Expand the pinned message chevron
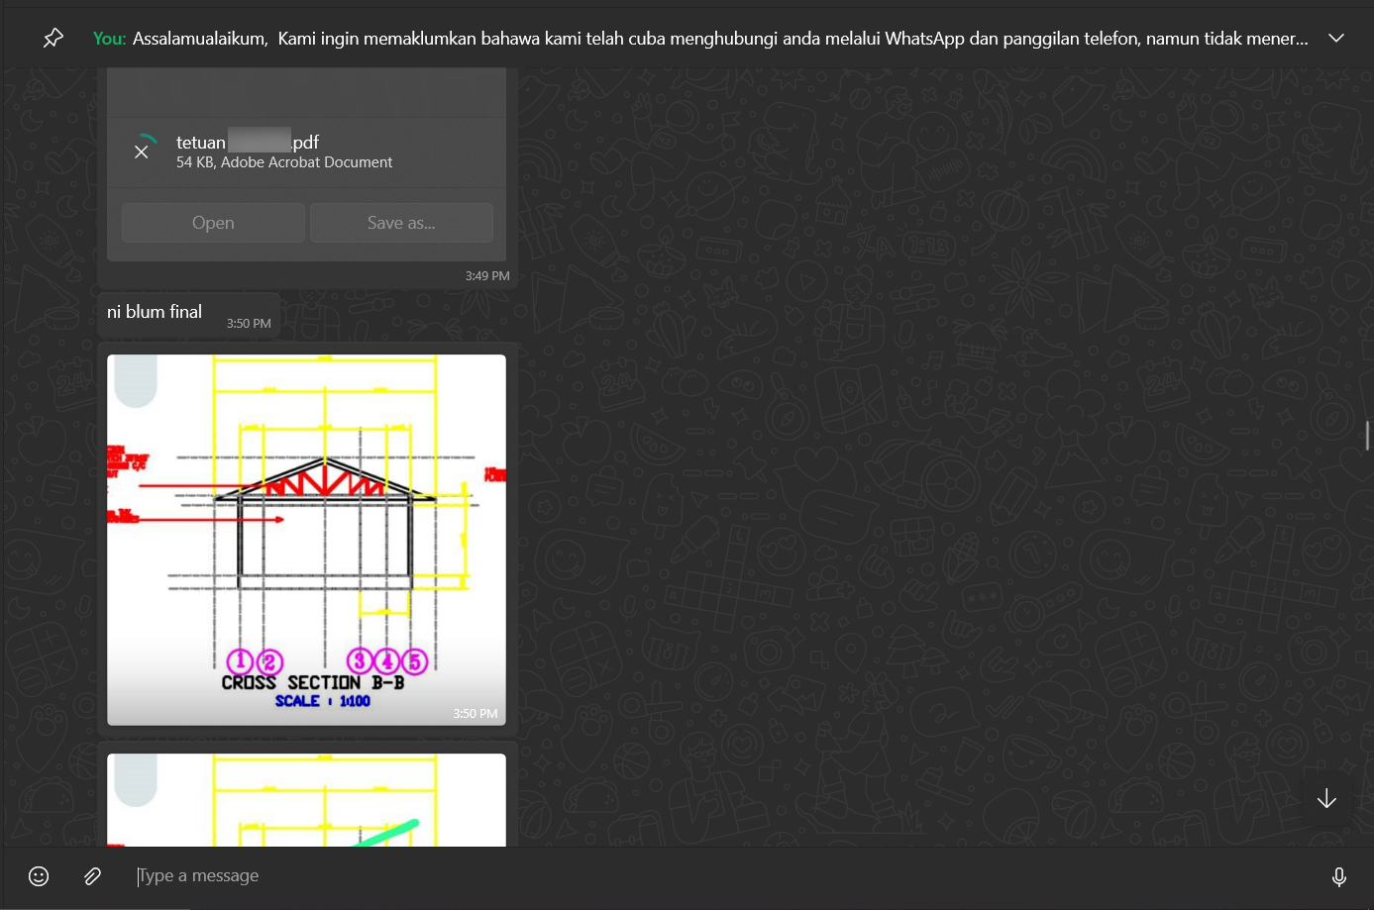 pyautogui.click(x=1335, y=38)
